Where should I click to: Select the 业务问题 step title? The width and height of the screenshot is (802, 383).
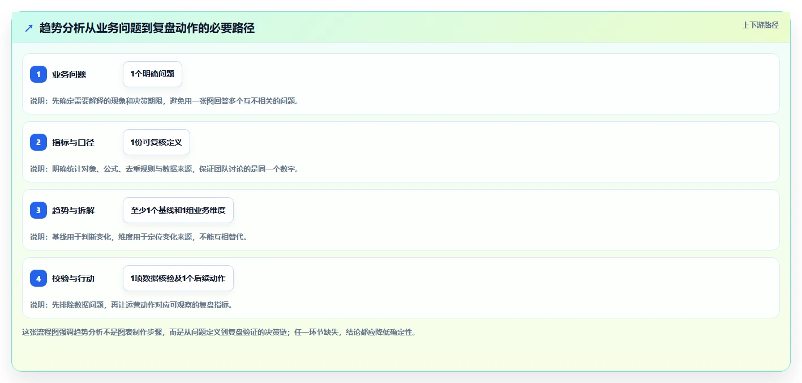[69, 74]
